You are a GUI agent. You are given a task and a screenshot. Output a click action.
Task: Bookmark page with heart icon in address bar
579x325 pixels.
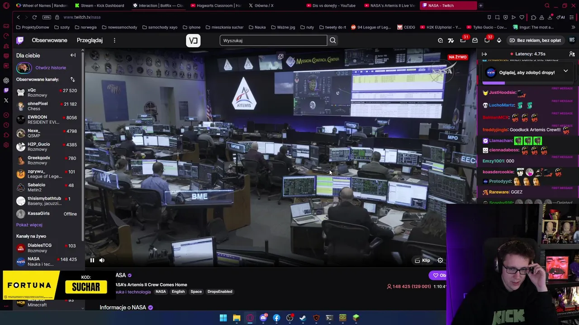[522, 17]
